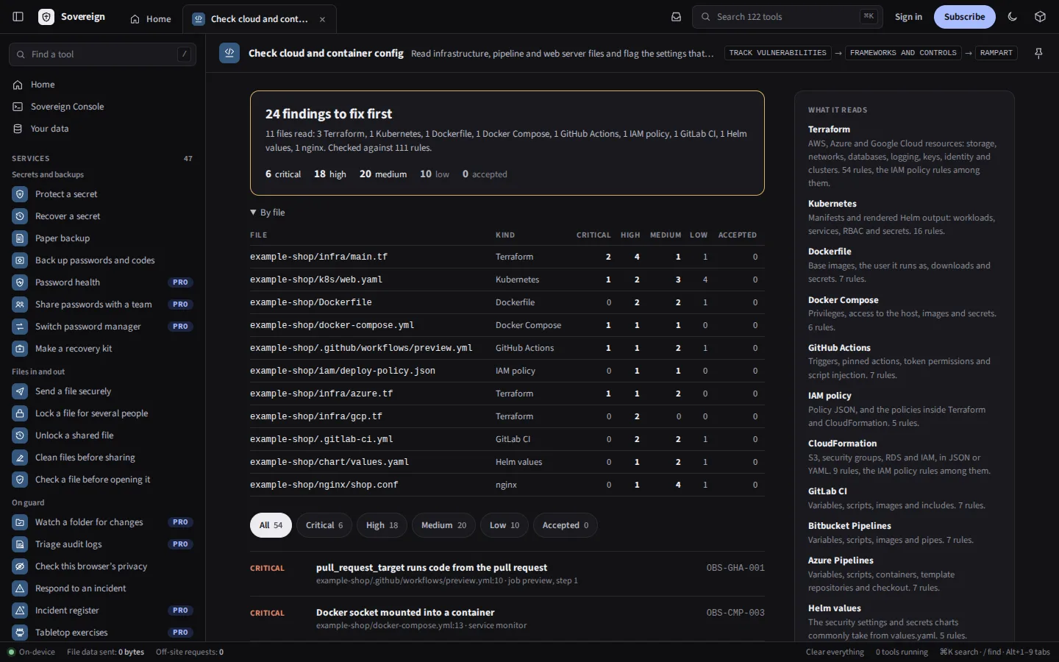
Task: Click the Sign in link
Action: pyautogui.click(x=908, y=17)
